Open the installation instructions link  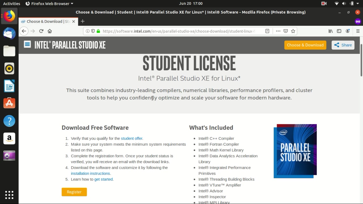point(90,173)
